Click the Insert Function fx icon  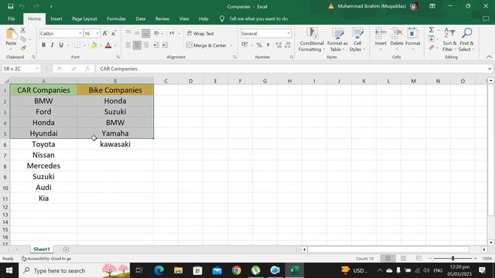87,69
